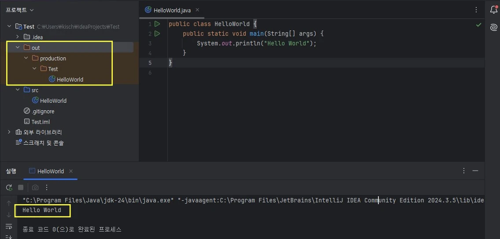Click the camera thread dump icon
Screen dimensions: 500x239
[x=35, y=187]
